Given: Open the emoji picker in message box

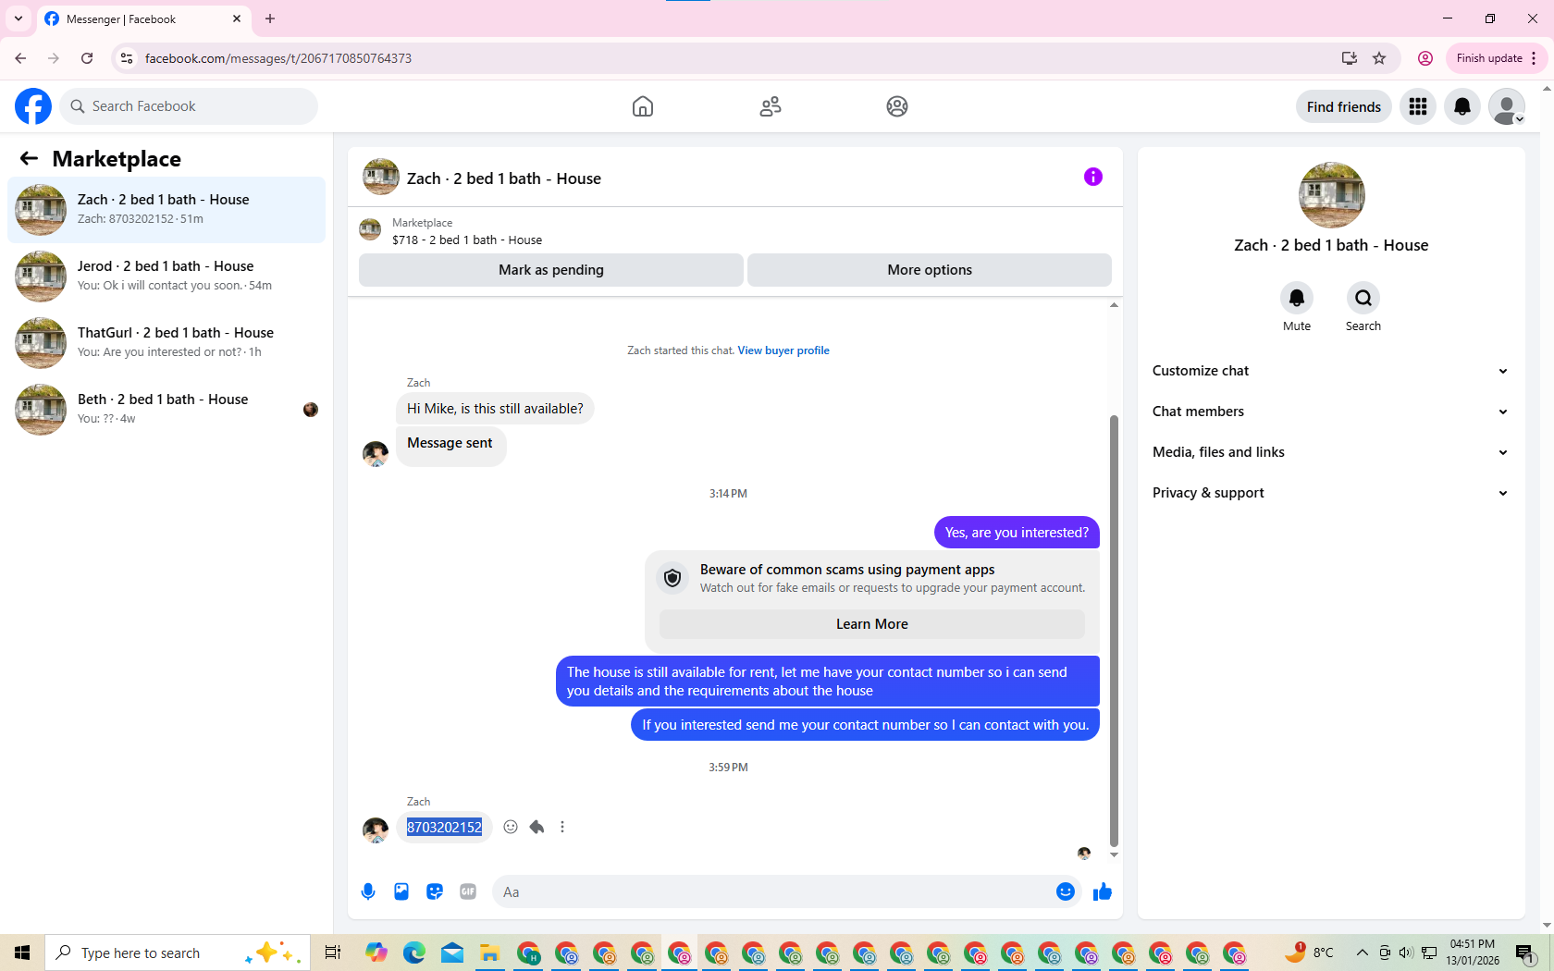Looking at the screenshot, I should click(x=1066, y=891).
